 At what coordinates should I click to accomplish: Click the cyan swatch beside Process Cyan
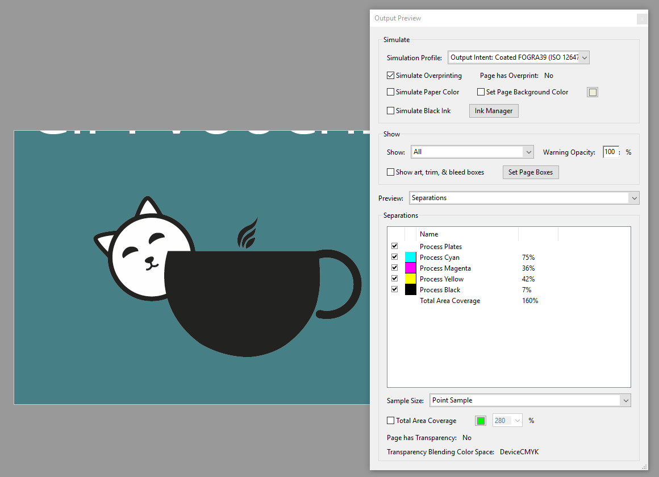coord(411,258)
